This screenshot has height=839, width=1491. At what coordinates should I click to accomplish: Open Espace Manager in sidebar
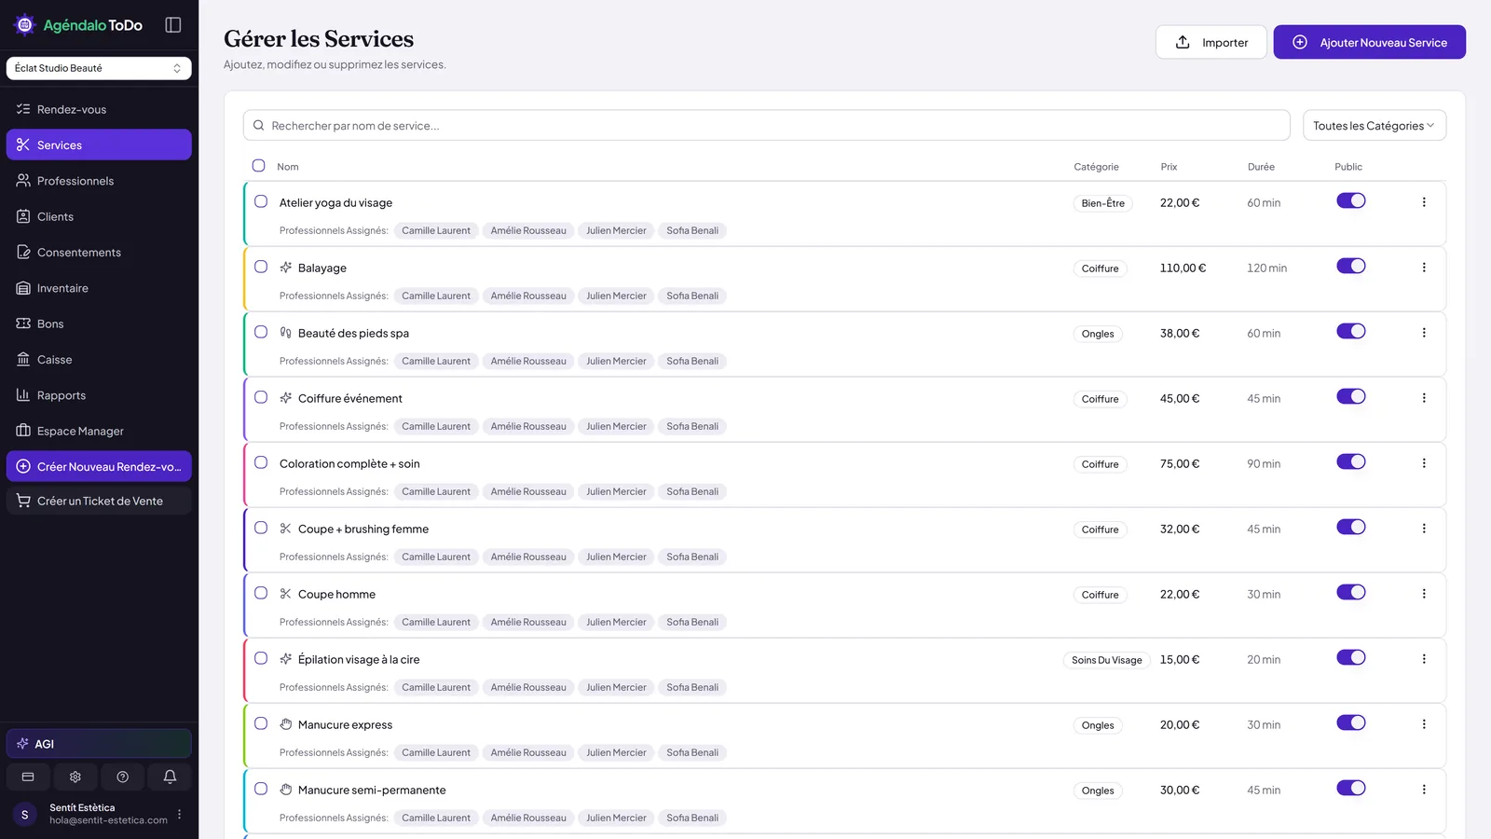(99, 431)
